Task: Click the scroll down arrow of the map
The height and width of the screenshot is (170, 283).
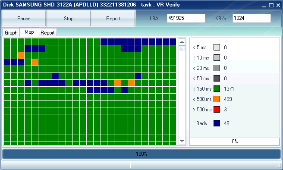Action: [x=182, y=141]
